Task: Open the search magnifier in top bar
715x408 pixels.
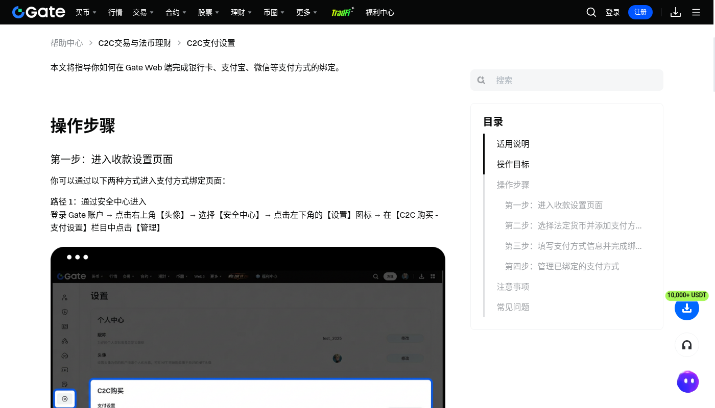Action: [591, 12]
